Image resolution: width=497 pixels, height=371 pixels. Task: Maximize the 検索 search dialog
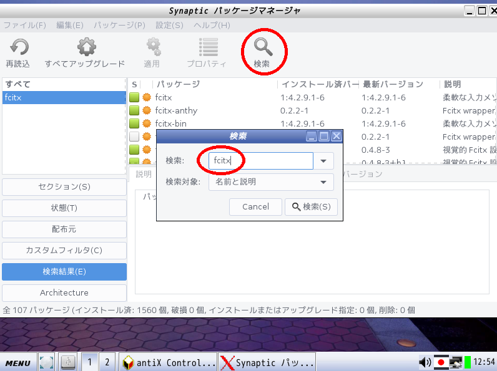[x=324, y=137]
